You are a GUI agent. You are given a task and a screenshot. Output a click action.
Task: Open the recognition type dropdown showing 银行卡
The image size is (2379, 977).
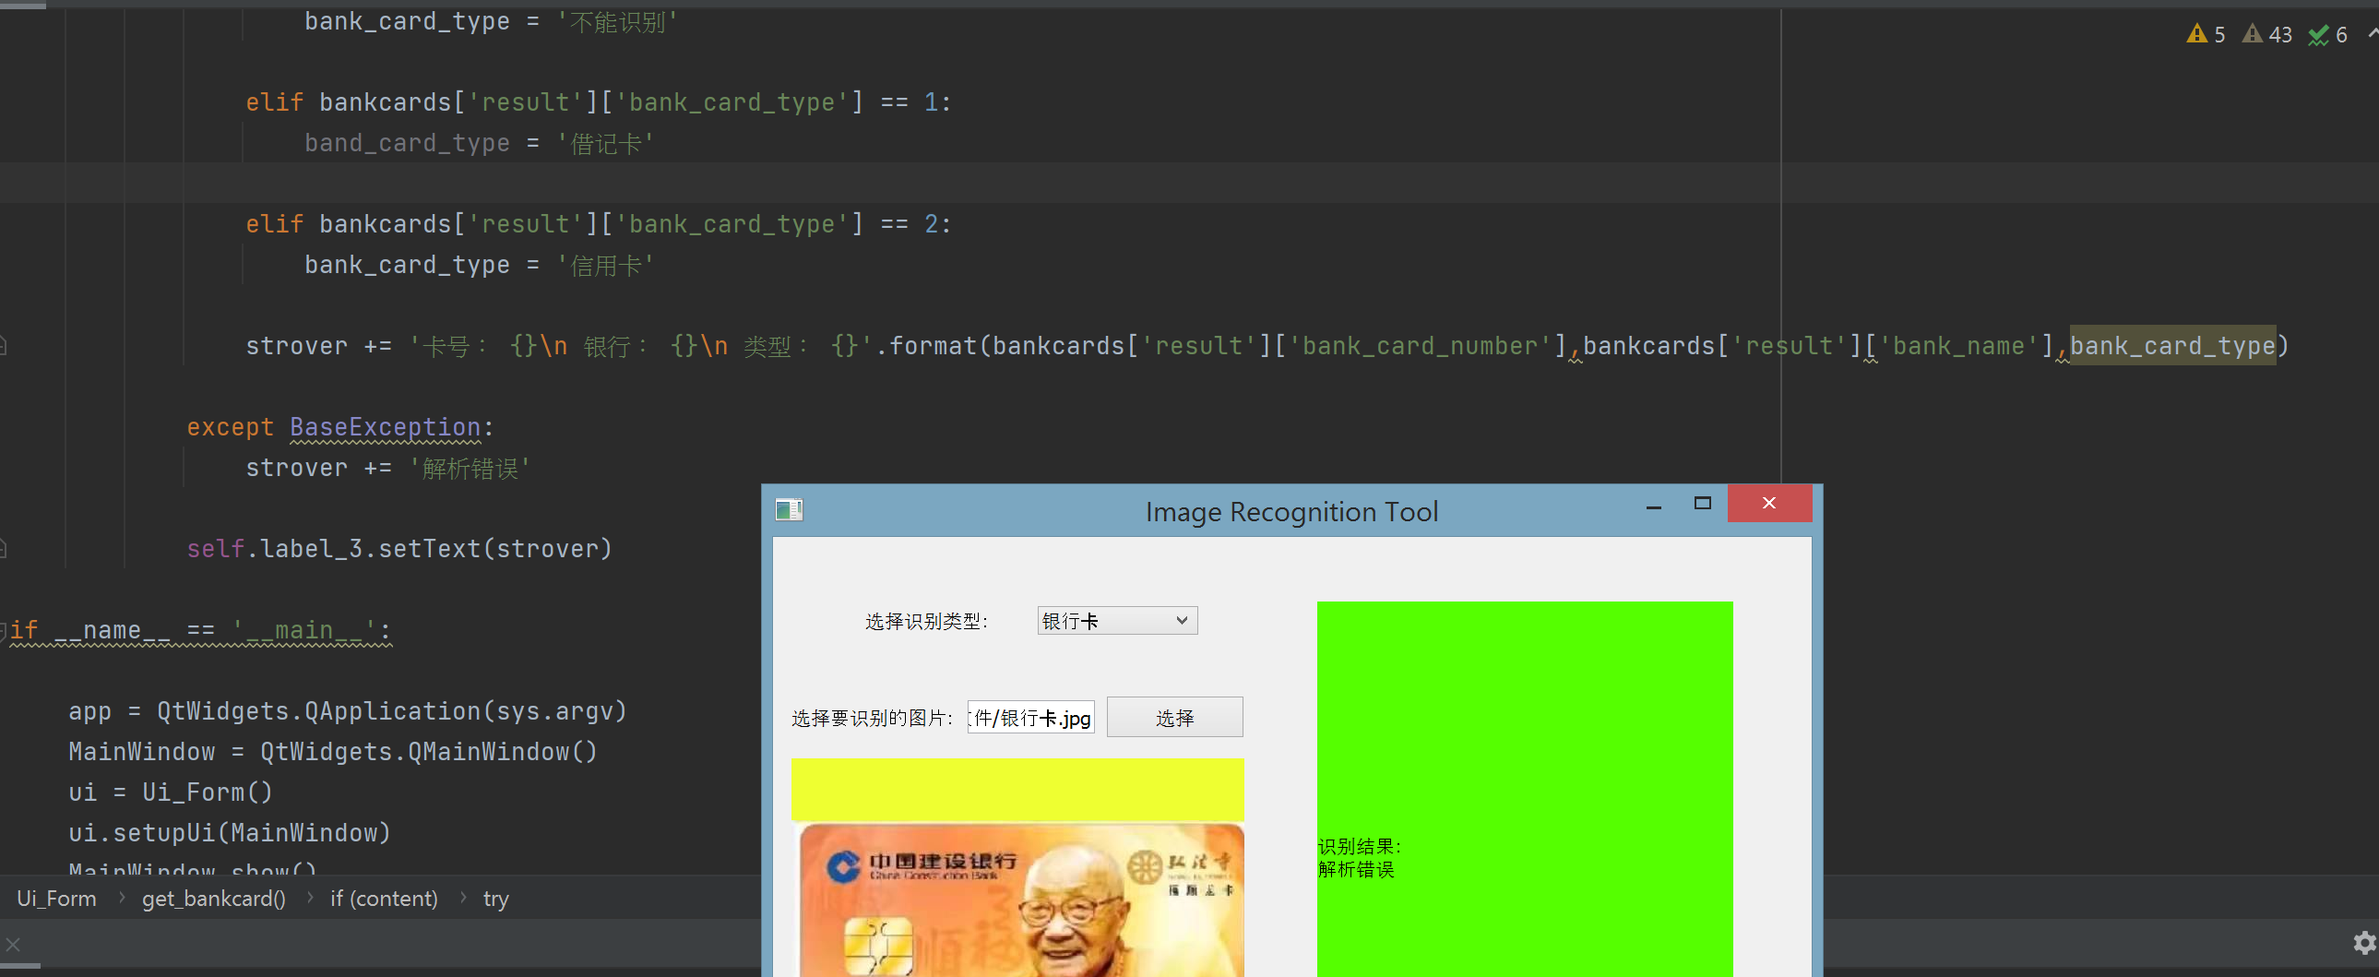1116,621
